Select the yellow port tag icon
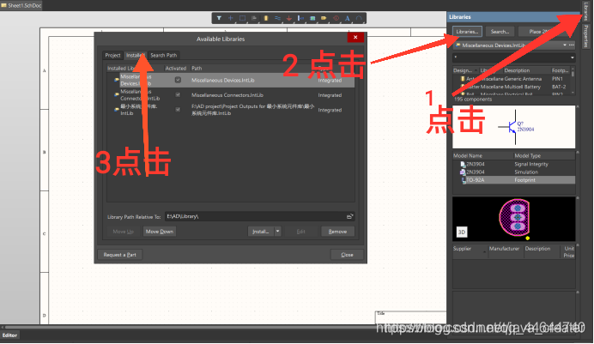The width and height of the screenshot is (594, 344). pyautogui.click(x=324, y=18)
